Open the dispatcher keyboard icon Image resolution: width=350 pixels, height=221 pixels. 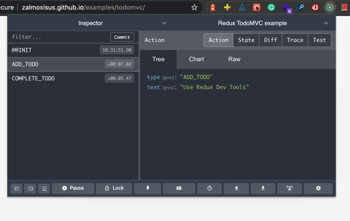click(179, 188)
